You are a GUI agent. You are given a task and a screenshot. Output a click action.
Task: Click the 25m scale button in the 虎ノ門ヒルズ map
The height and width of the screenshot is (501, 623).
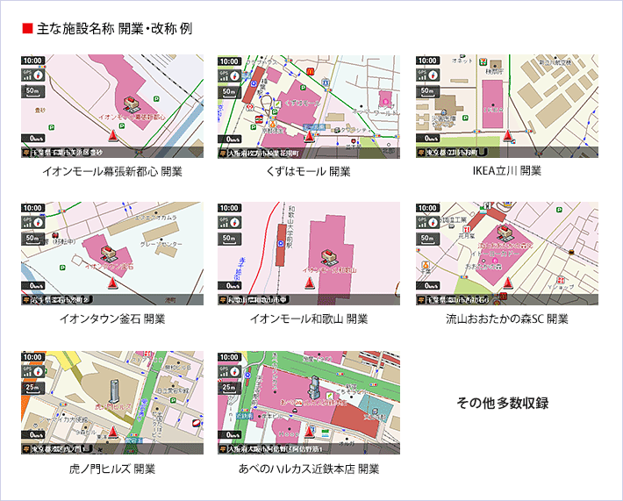pyautogui.click(x=33, y=387)
